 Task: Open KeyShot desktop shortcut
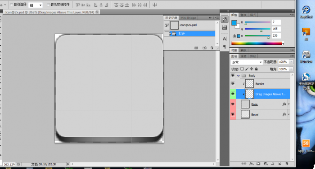pyautogui.click(x=306, y=12)
